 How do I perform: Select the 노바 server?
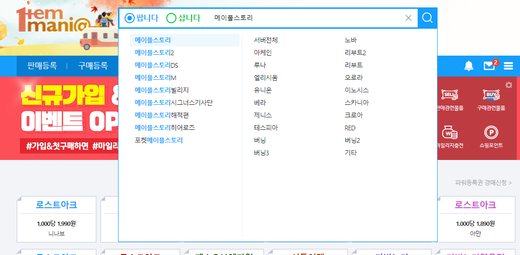[x=351, y=40]
